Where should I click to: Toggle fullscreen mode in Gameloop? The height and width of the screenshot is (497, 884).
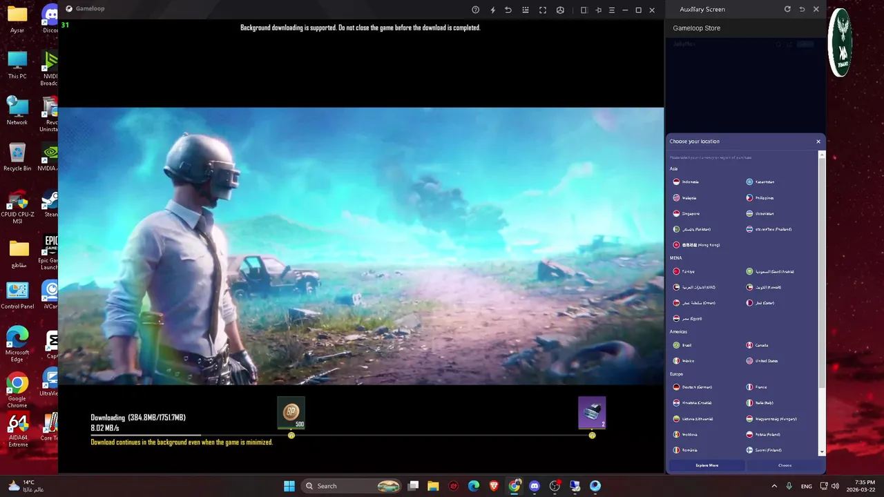click(543, 10)
